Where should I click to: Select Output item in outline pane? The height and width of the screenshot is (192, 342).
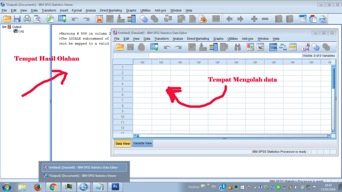[x=17, y=27]
